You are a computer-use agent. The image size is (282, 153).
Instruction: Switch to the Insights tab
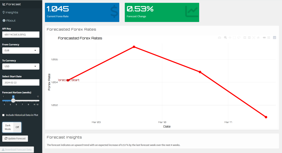12,12
